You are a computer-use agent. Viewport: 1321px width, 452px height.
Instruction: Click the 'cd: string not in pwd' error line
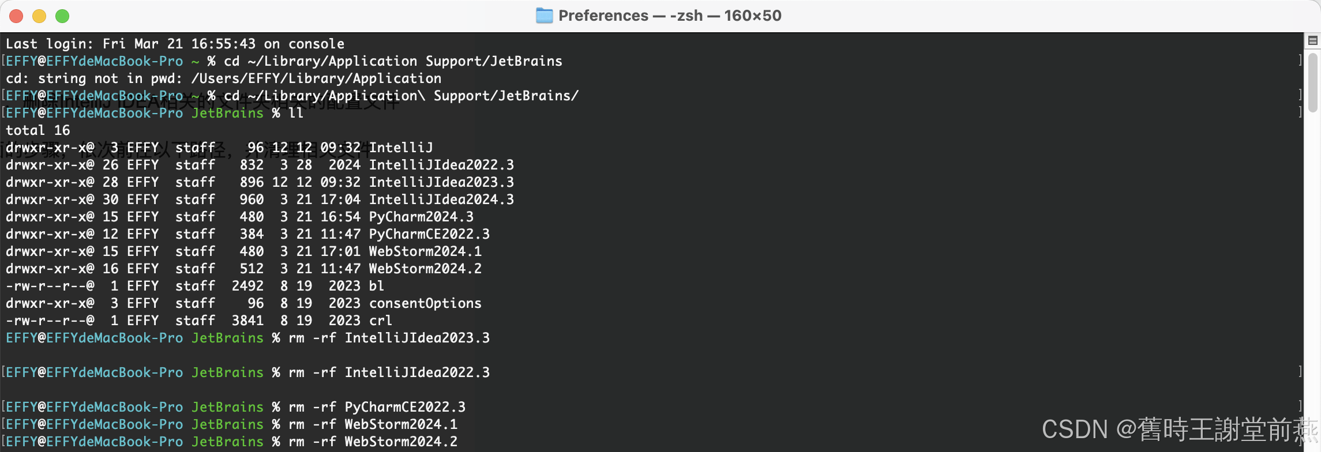223,78
